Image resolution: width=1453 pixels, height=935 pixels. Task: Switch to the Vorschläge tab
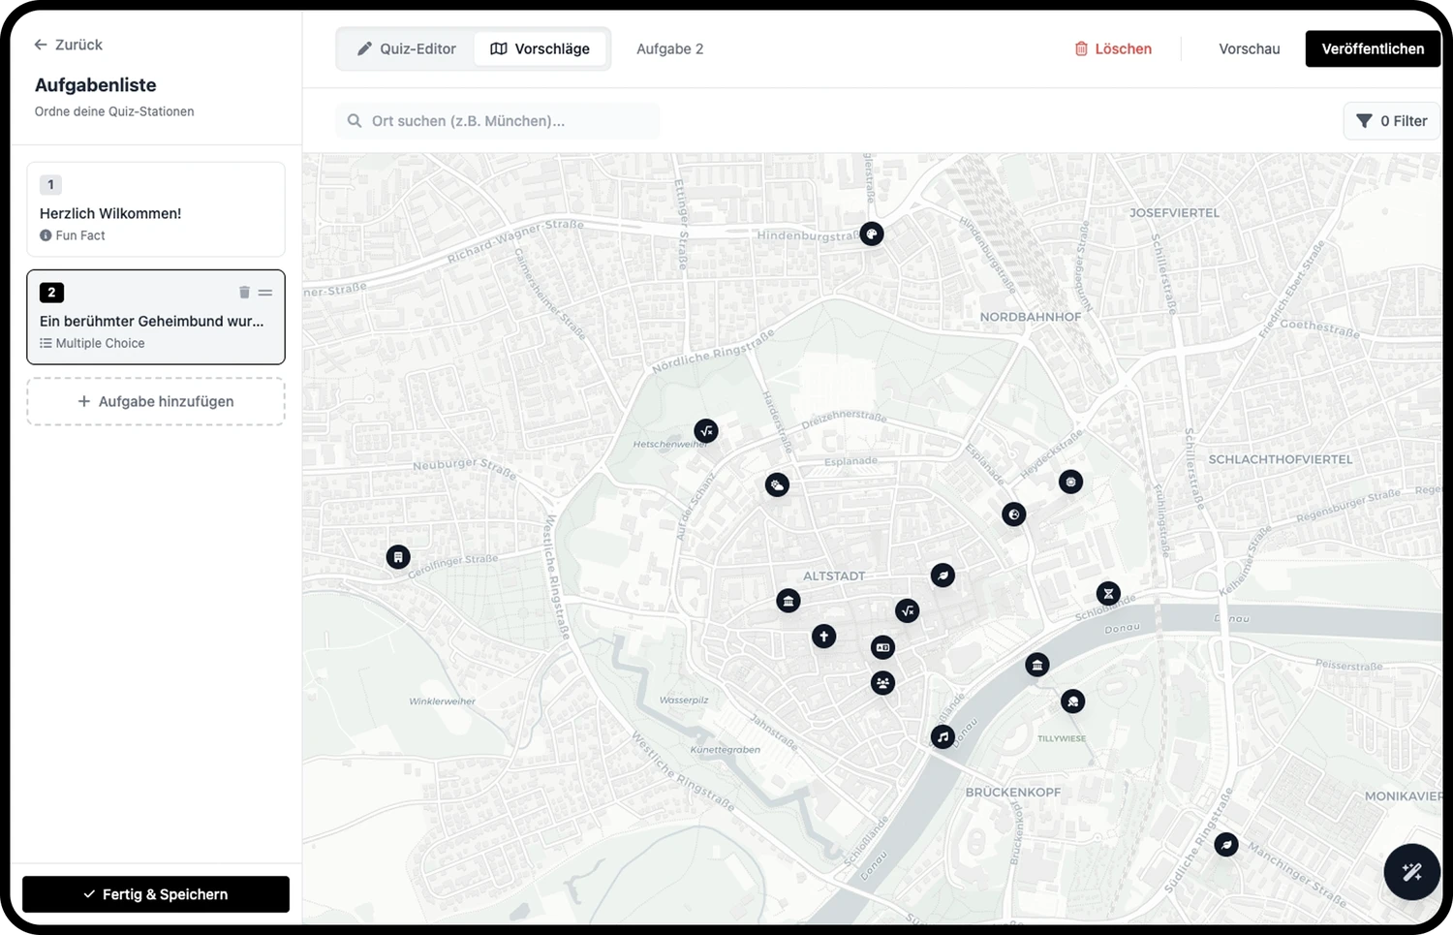pyautogui.click(x=541, y=48)
